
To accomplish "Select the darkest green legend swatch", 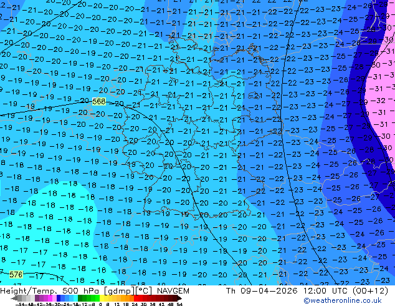I will (x=80, y=298).
